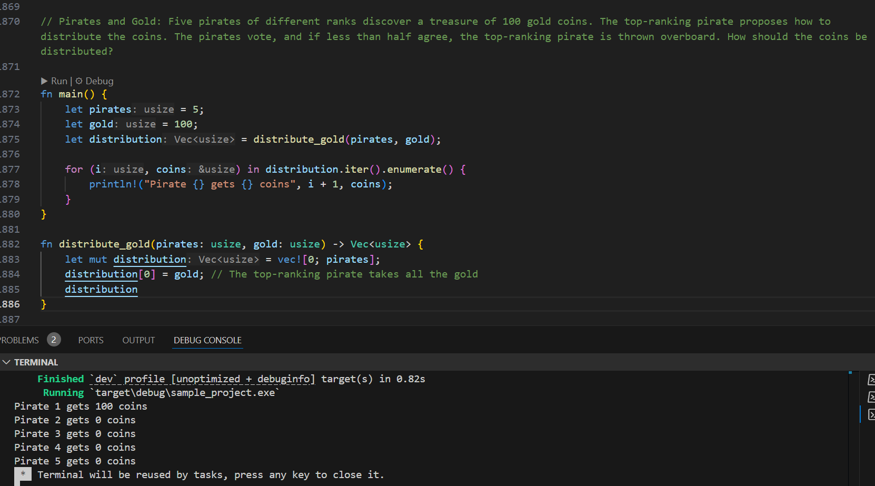Show the Output tab

coord(138,340)
